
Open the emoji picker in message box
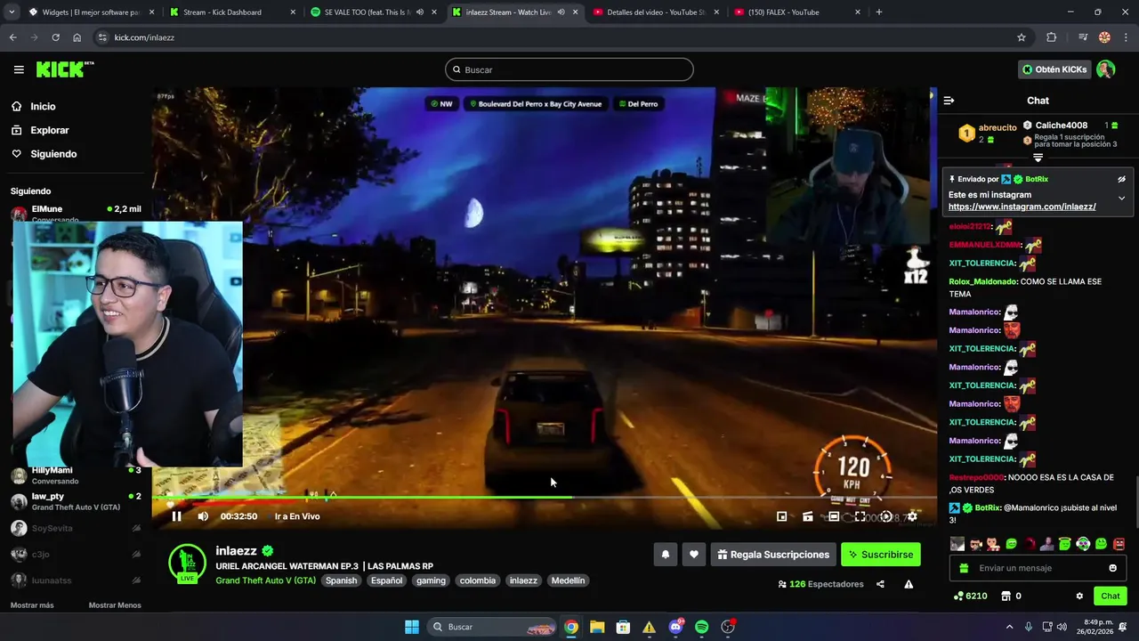[1112, 568]
